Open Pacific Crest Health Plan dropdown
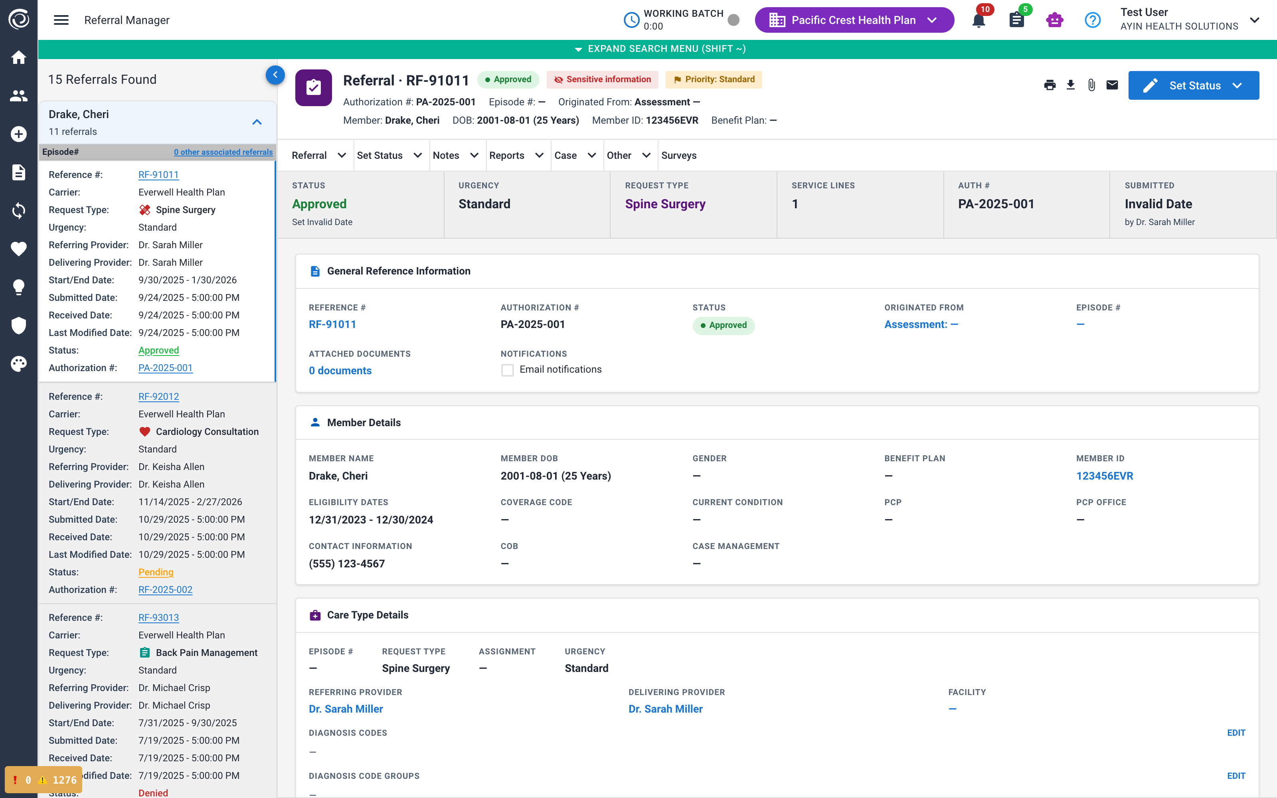The image size is (1277, 798). tap(854, 20)
